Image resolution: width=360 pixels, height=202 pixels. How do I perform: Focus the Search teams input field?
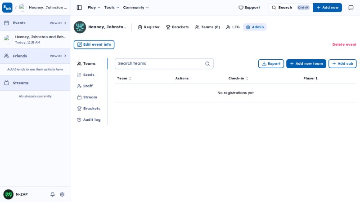click(x=164, y=64)
